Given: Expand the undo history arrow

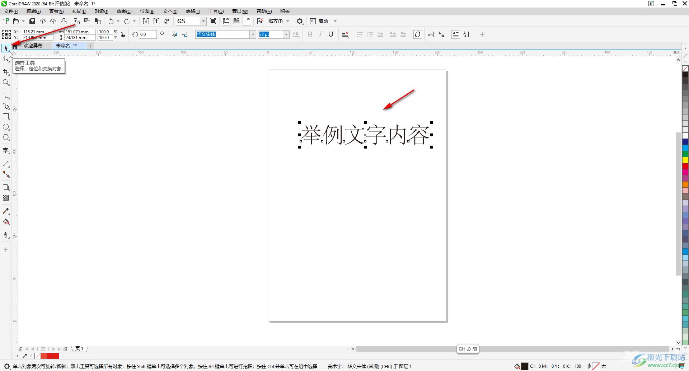Looking at the screenshot, I should click(x=118, y=21).
